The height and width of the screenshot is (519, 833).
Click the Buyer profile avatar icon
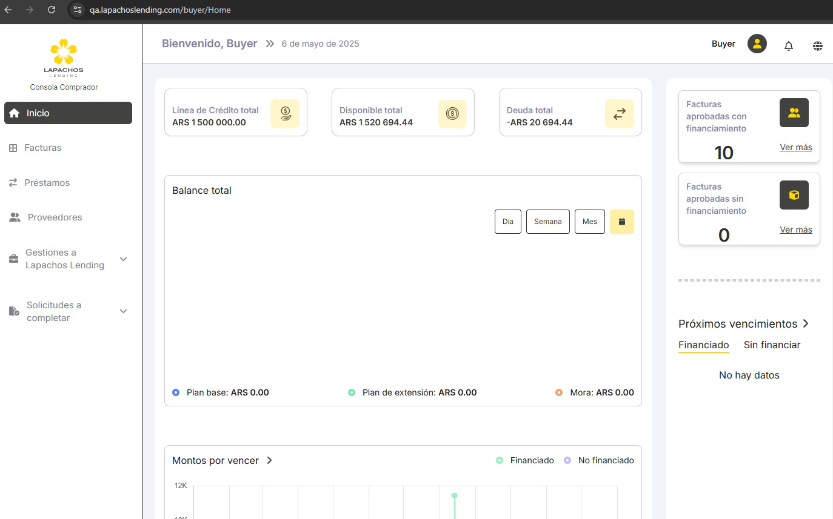point(757,44)
